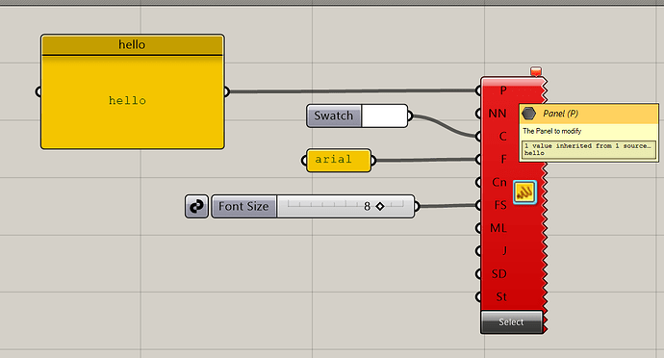Click the Swatch label of color parameter
664x358 pixels.
coord(334,115)
